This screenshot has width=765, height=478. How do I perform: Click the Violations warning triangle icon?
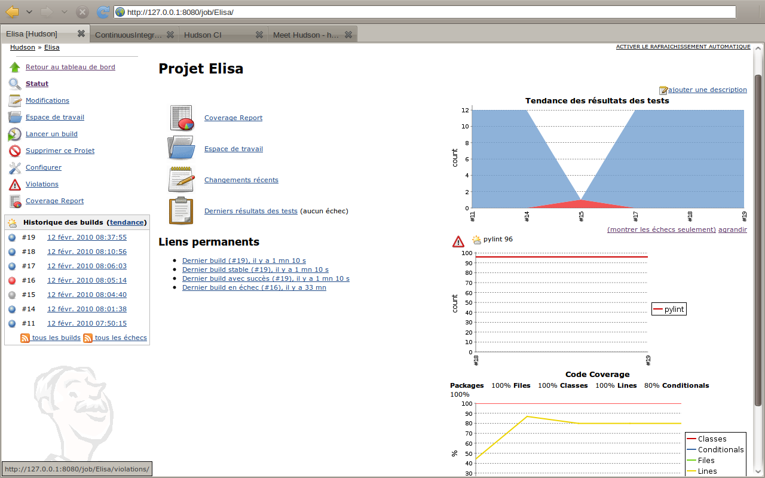15,185
